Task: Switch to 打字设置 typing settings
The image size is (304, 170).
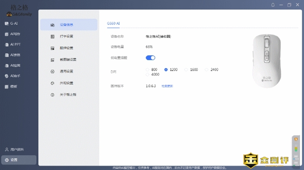Action: point(66,36)
